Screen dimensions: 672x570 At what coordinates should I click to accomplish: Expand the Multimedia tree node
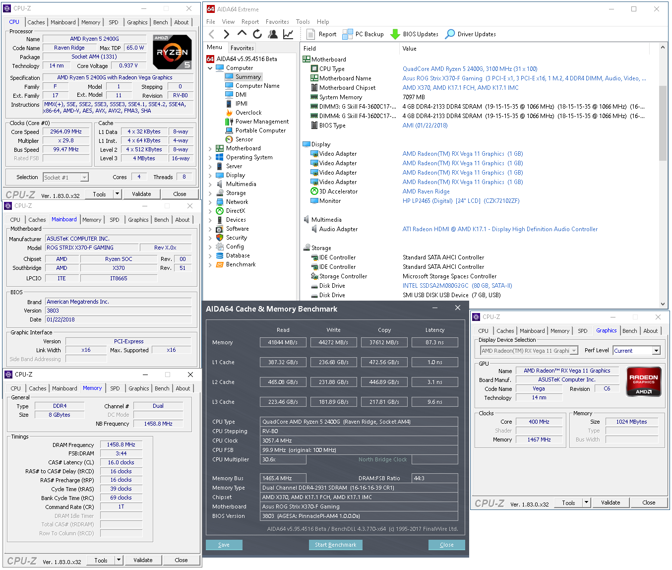210,184
